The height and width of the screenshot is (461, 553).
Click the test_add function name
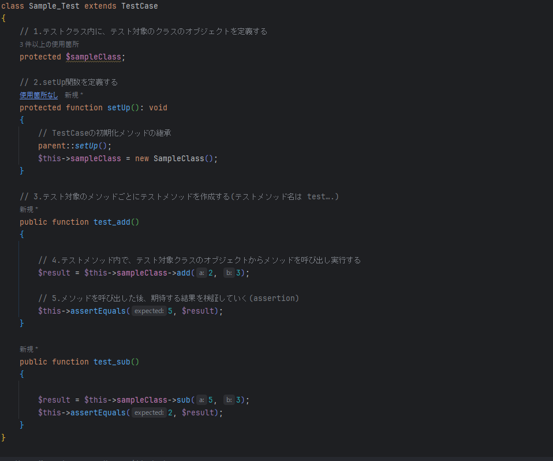point(112,222)
